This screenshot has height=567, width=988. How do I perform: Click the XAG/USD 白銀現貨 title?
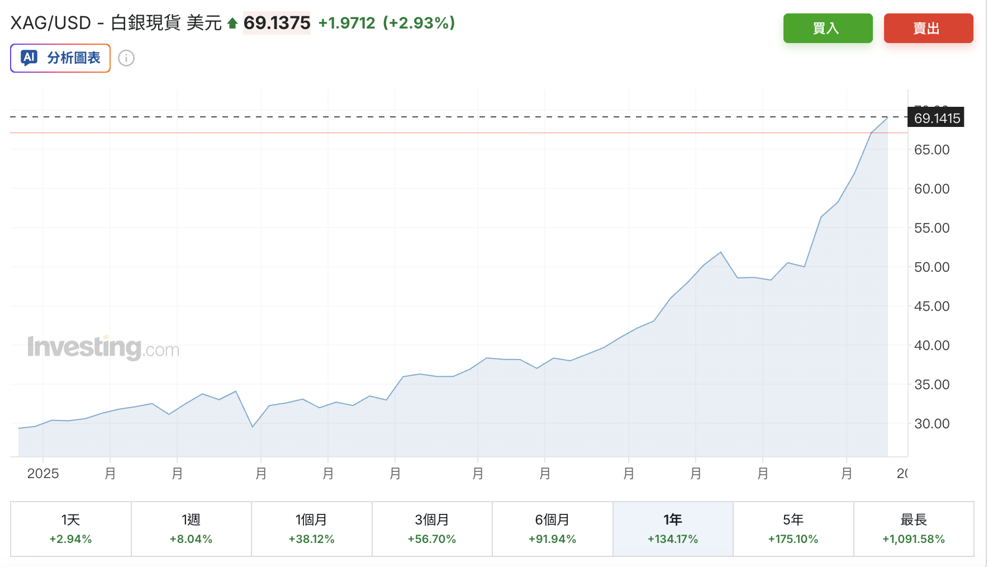pyautogui.click(x=116, y=23)
